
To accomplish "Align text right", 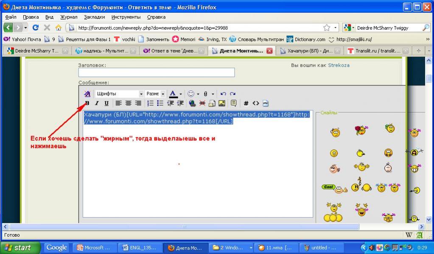I will tap(138, 103).
